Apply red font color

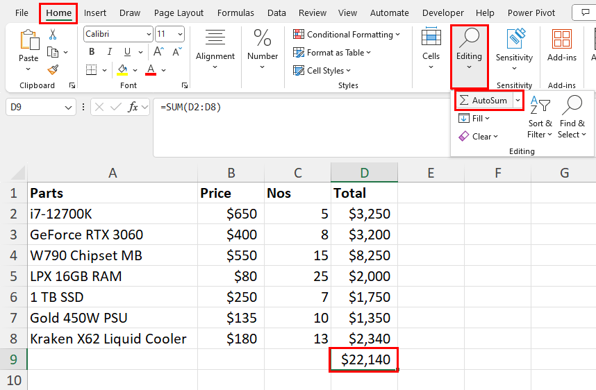pos(151,70)
